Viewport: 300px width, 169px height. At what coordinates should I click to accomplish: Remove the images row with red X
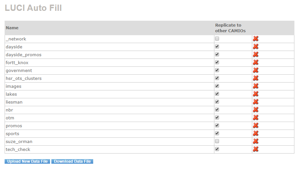tap(256, 86)
